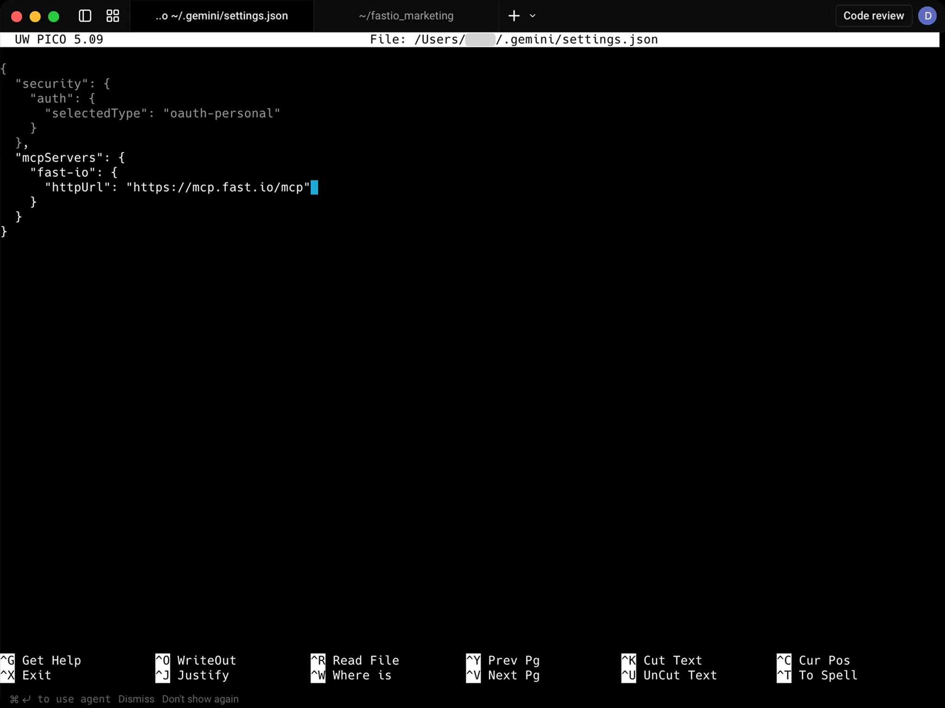Click the Cut Text shortcut
945x708 pixels.
(676, 660)
